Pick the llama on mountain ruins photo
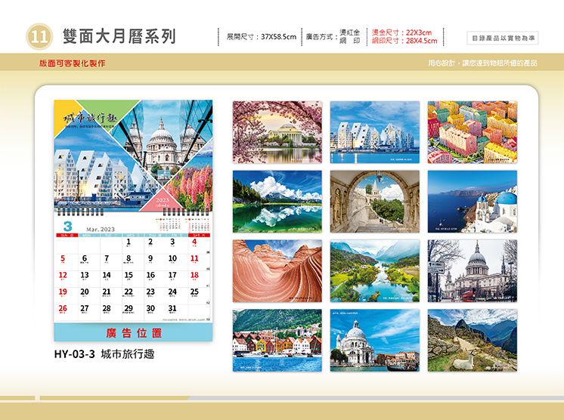The image size is (564, 420). (472, 340)
